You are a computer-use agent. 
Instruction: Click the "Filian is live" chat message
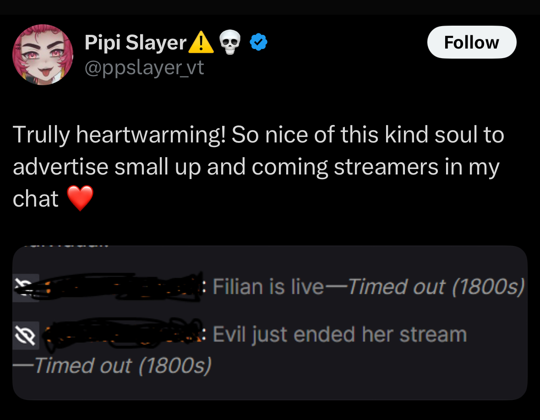pyautogui.click(x=268, y=287)
